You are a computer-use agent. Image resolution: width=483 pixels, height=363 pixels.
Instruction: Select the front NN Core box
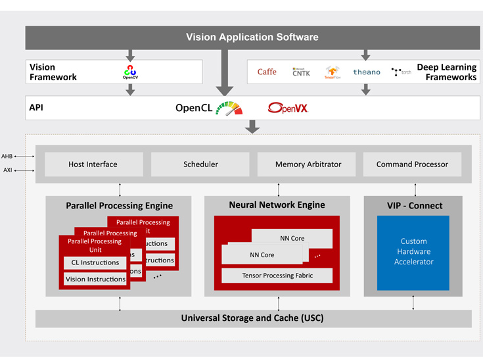click(x=263, y=254)
